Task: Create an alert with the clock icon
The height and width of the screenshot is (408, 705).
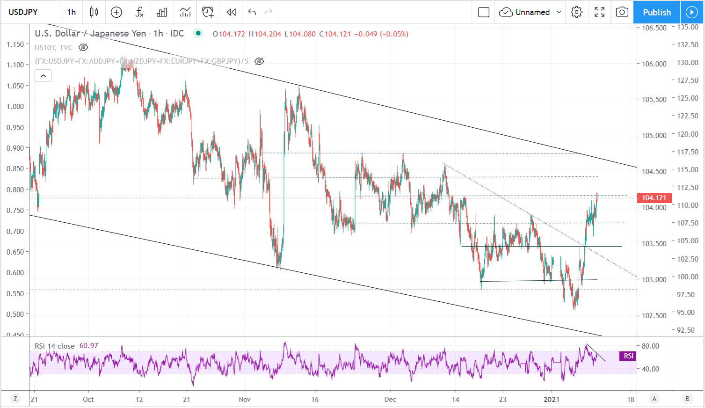Action: [x=208, y=12]
